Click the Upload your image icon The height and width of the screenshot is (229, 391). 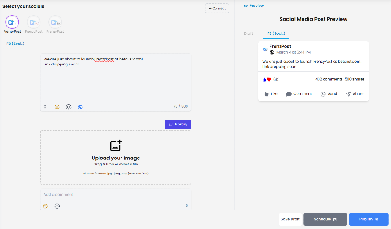[116, 145]
